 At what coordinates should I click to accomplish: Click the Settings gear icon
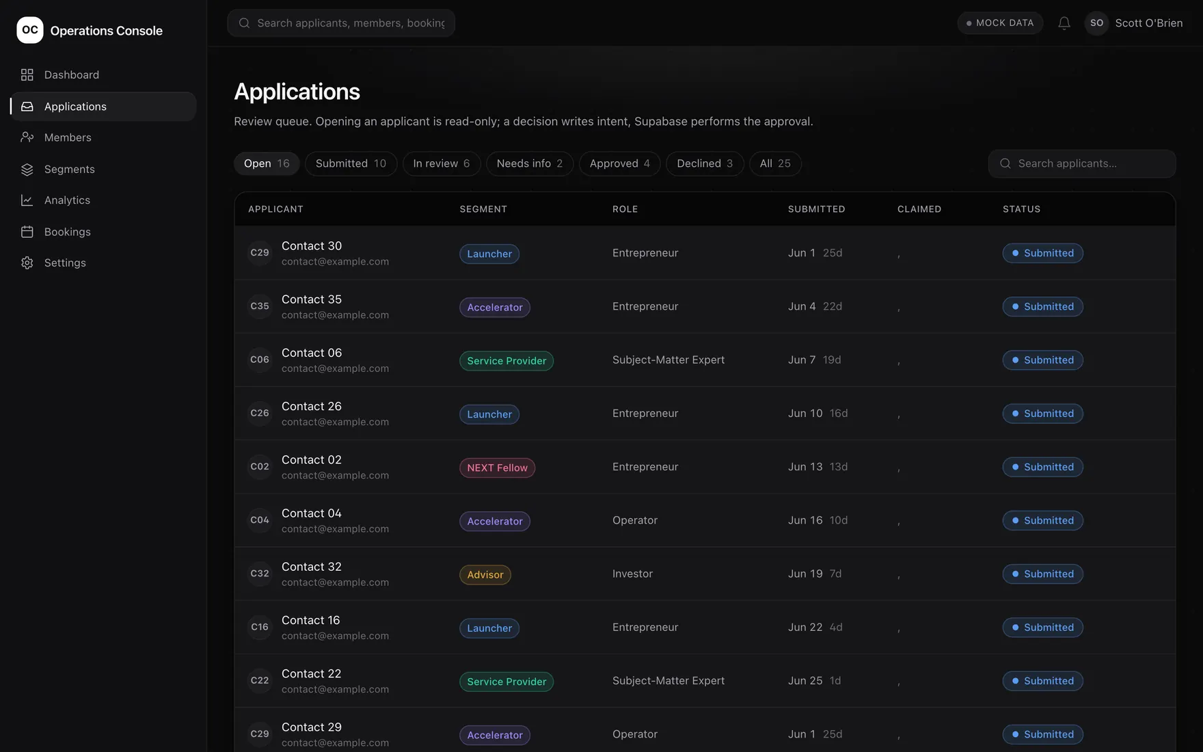pyautogui.click(x=27, y=263)
